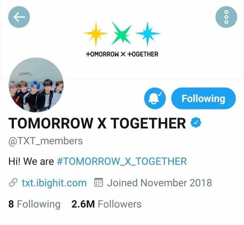Click the Joined November 2018 text
This screenshot has height=225, width=244.
[x=160, y=183]
